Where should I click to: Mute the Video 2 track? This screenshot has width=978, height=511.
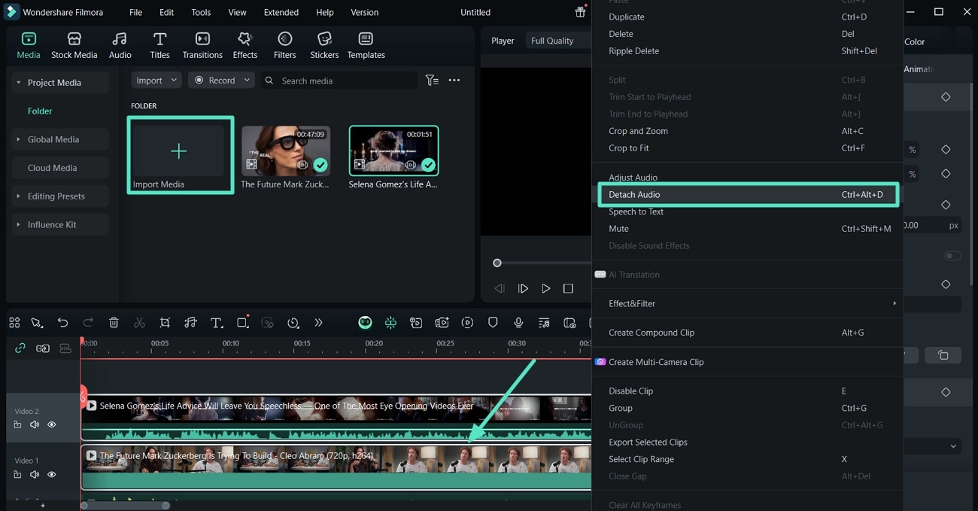pos(35,425)
